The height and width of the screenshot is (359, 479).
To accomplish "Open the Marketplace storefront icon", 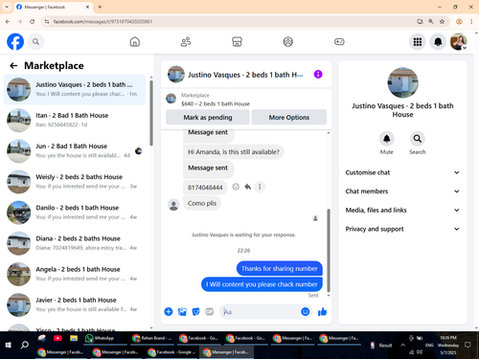I will click(237, 42).
